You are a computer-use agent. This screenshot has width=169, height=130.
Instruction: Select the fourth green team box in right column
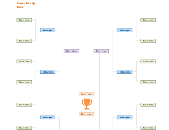[148, 82]
